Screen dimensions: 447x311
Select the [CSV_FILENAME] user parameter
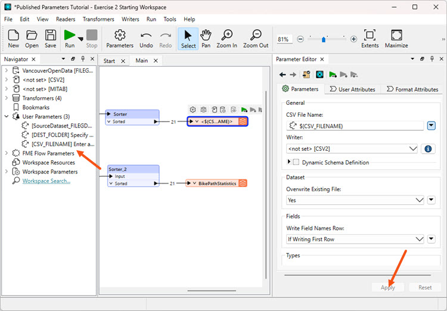pos(58,144)
